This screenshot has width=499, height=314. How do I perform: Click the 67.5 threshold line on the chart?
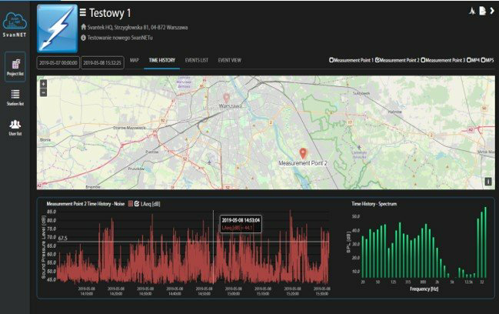tap(194, 242)
